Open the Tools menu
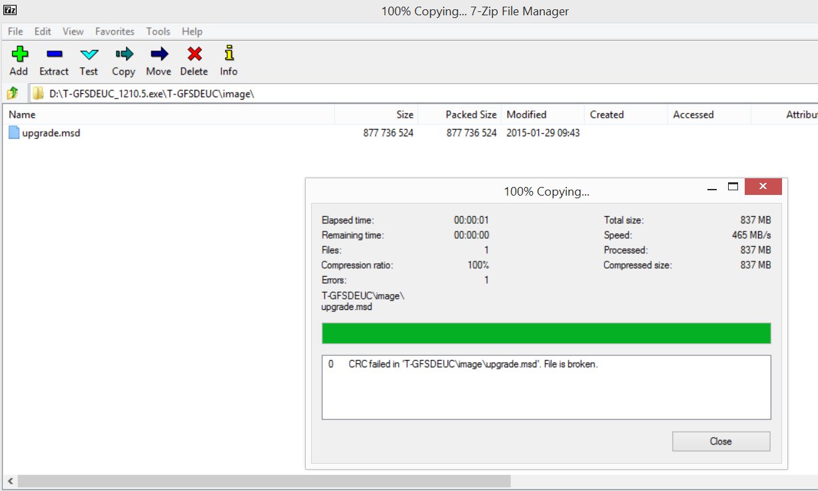The image size is (818, 491). [x=158, y=31]
